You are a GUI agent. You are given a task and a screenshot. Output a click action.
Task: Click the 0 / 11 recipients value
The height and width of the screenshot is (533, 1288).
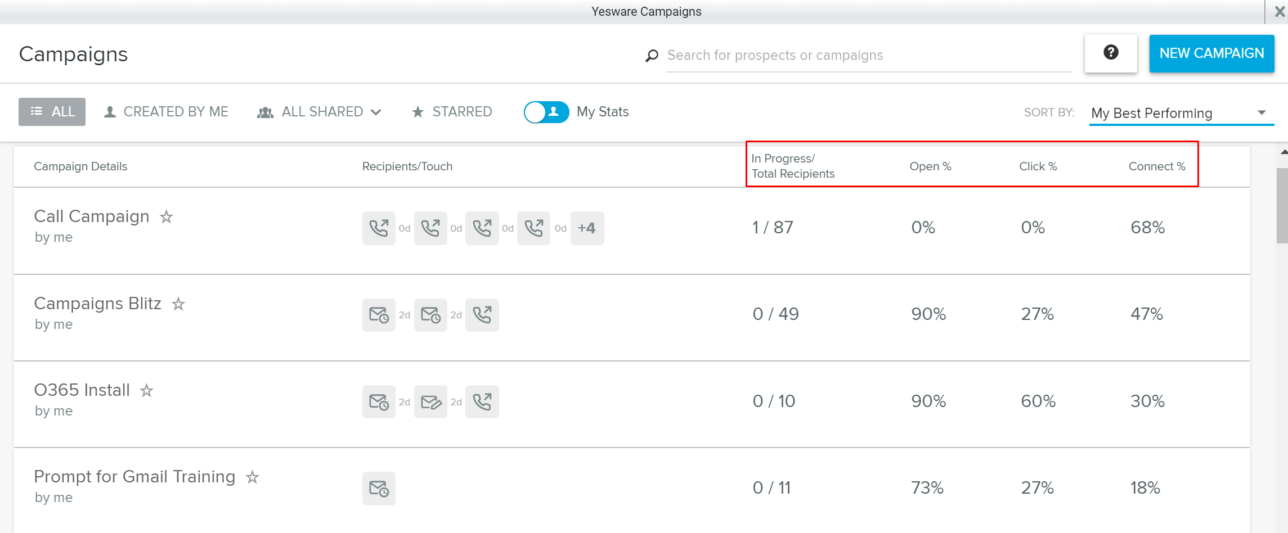pos(771,488)
